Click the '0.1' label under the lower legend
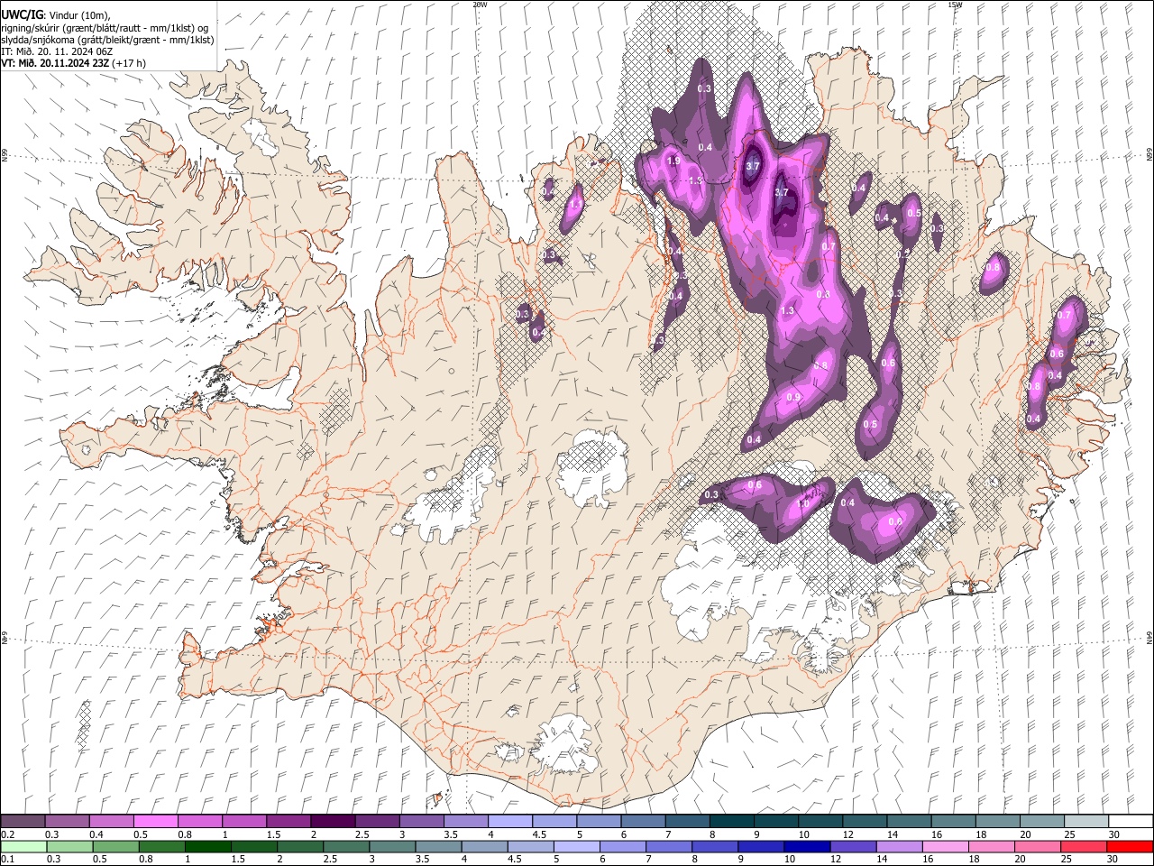 (x=6, y=859)
